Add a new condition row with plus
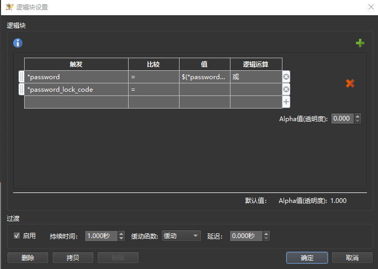Viewport: 378px width, 269px height. (286, 102)
